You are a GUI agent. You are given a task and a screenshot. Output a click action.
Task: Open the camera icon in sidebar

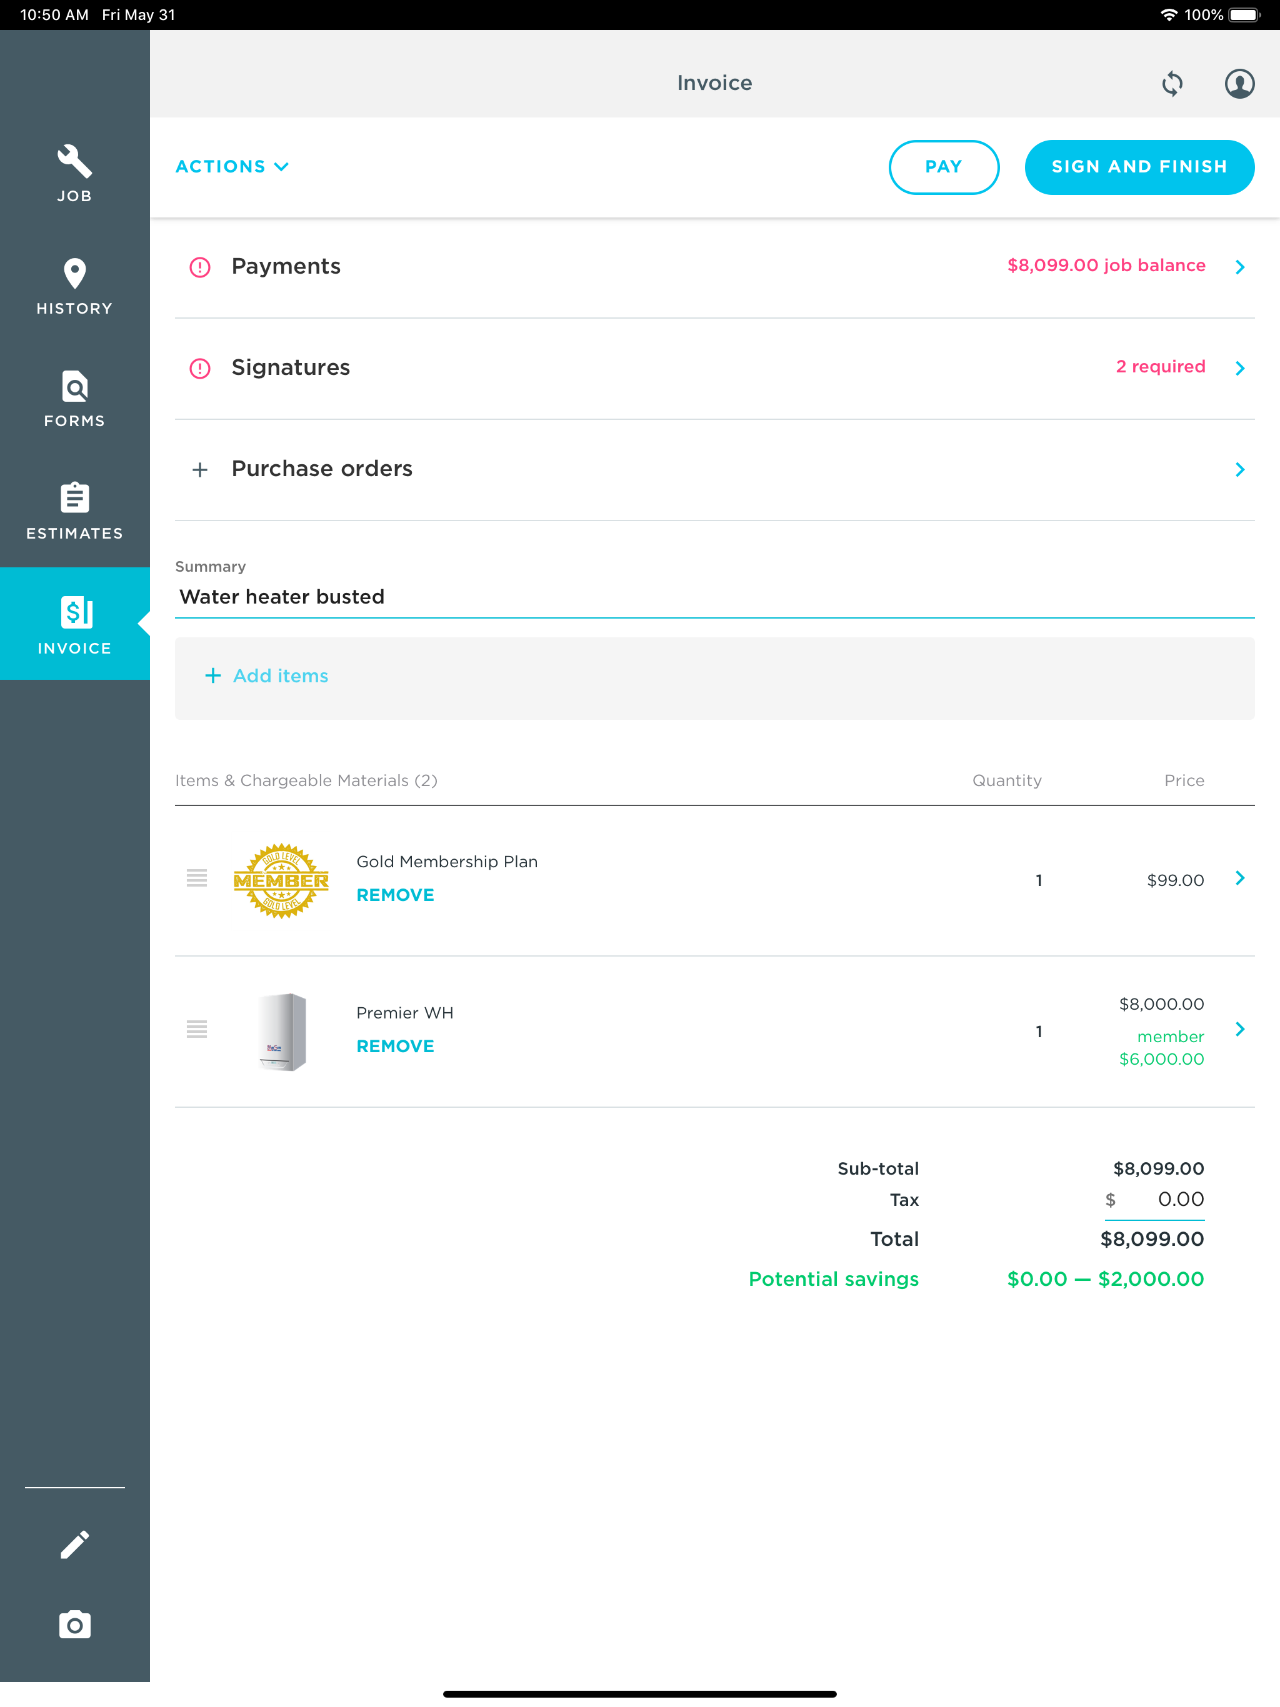coord(75,1625)
